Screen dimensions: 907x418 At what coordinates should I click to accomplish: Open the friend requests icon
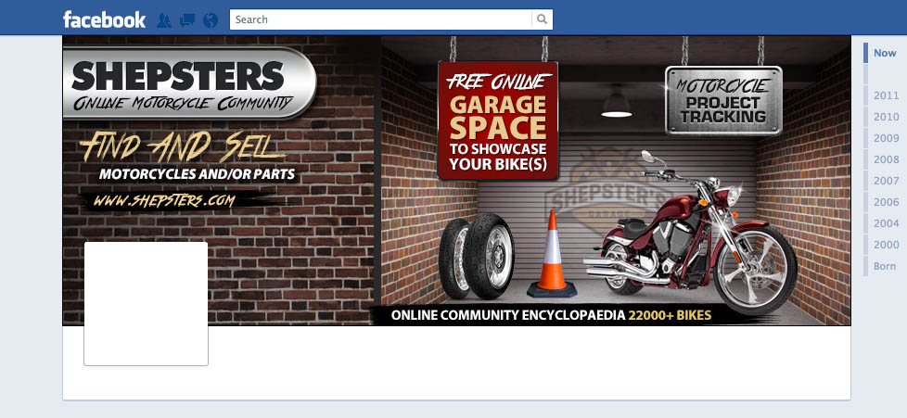pos(164,20)
